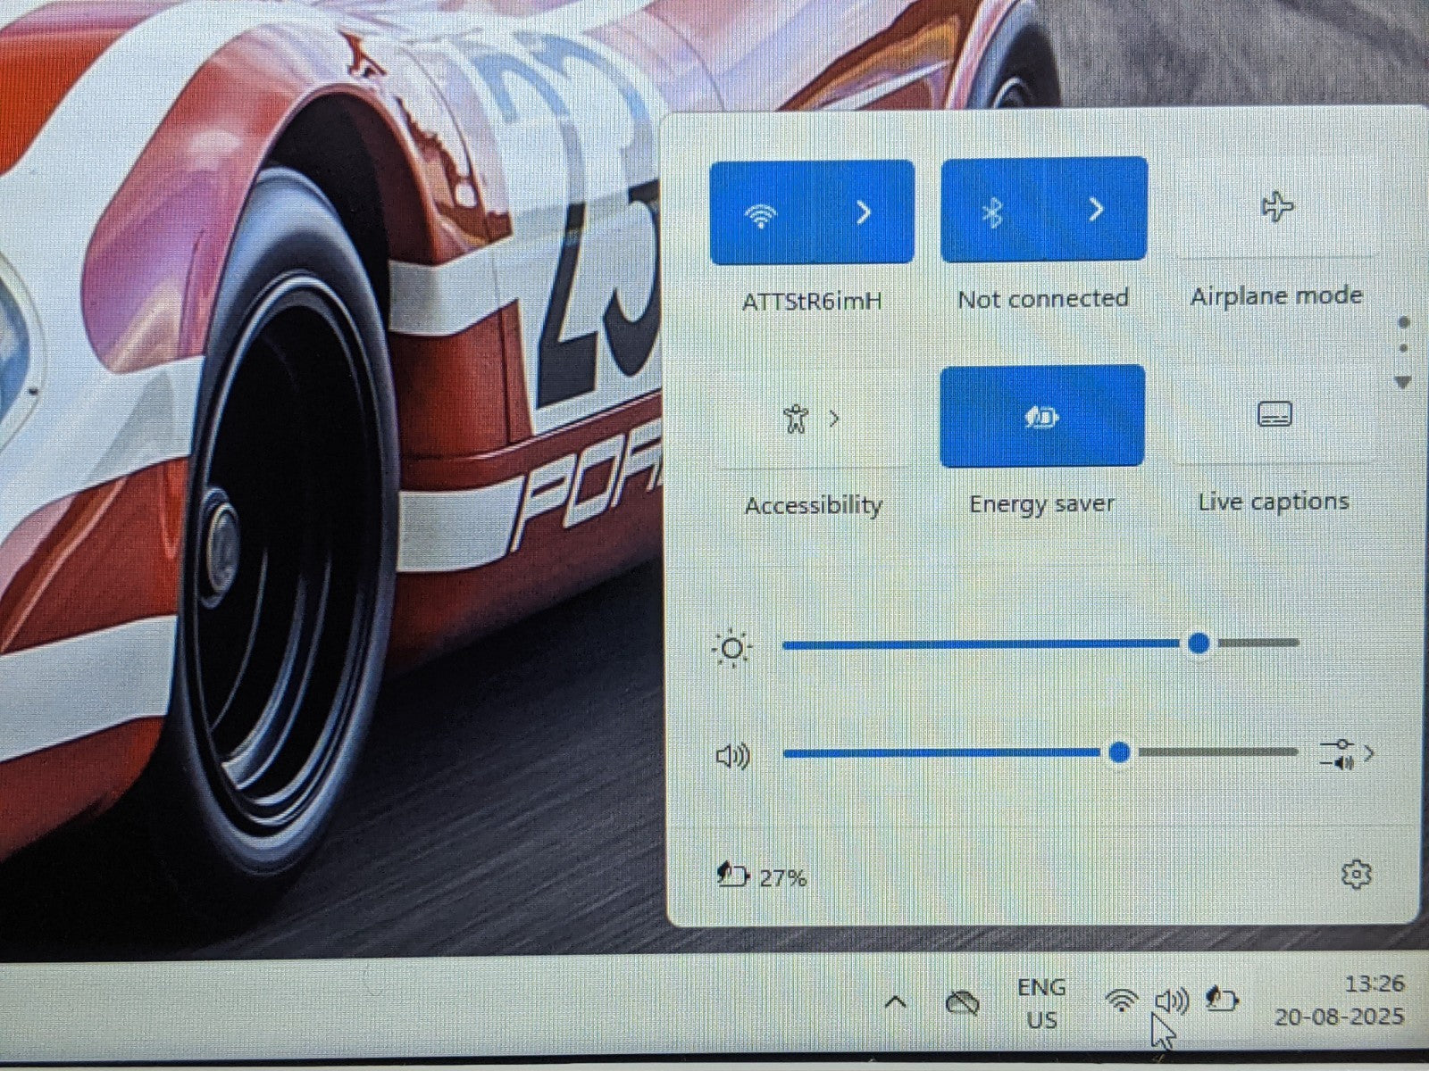1429x1071 pixels.
Task: Toggle Wi-Fi off using the Wi-Fi icon
Action: pyautogui.click(x=761, y=213)
